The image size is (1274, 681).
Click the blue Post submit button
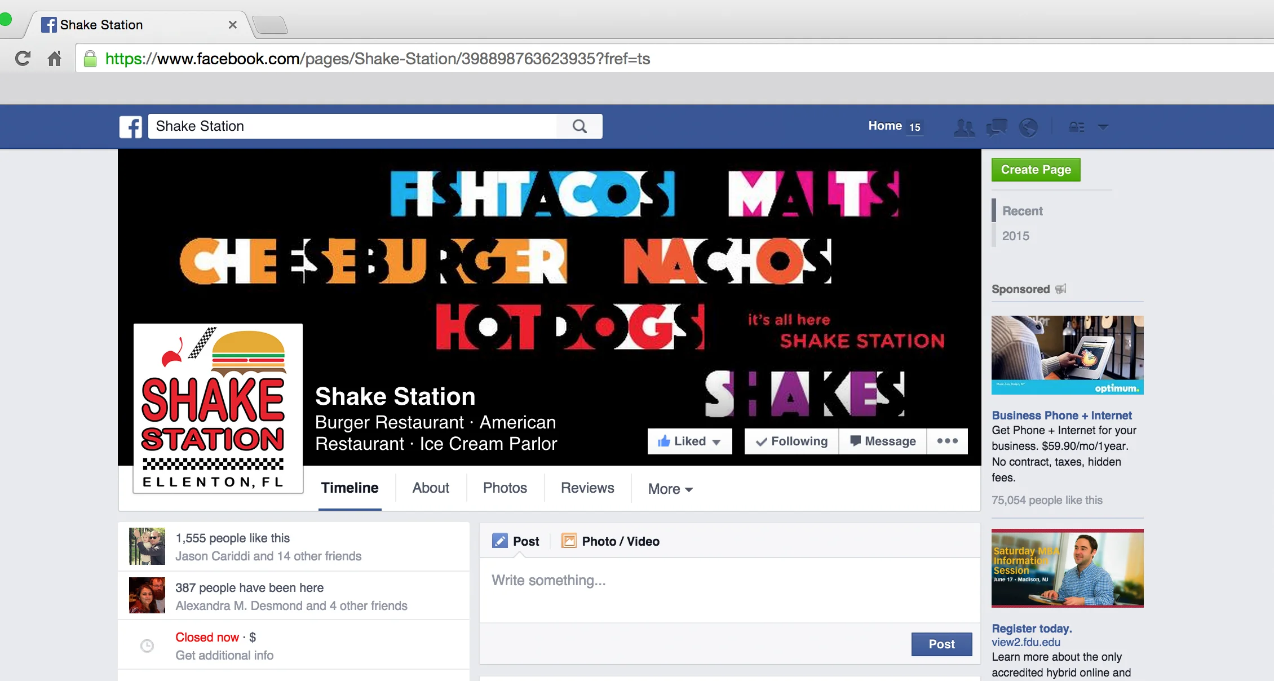(x=942, y=644)
